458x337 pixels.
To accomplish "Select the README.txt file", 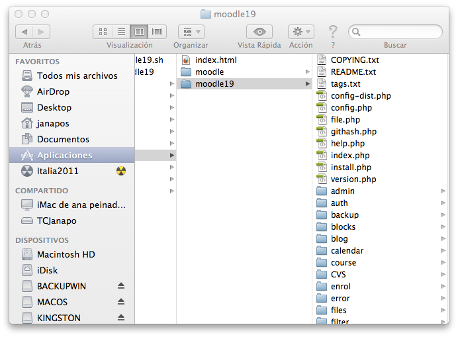I will click(x=353, y=72).
